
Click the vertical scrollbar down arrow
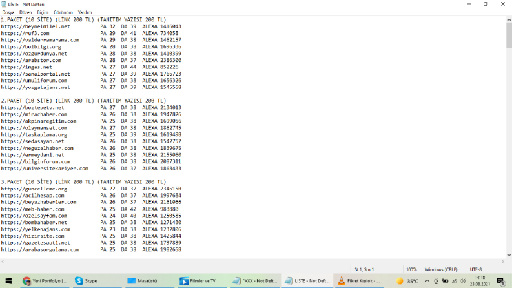(509, 255)
